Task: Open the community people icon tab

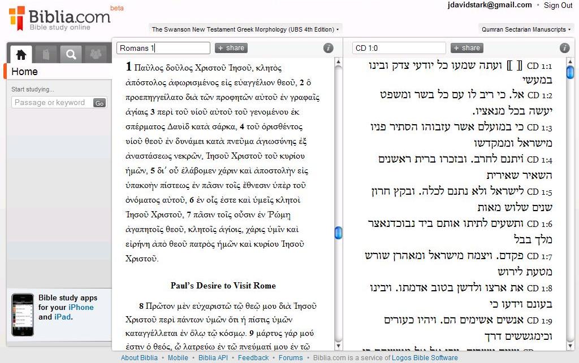Action: (x=96, y=54)
